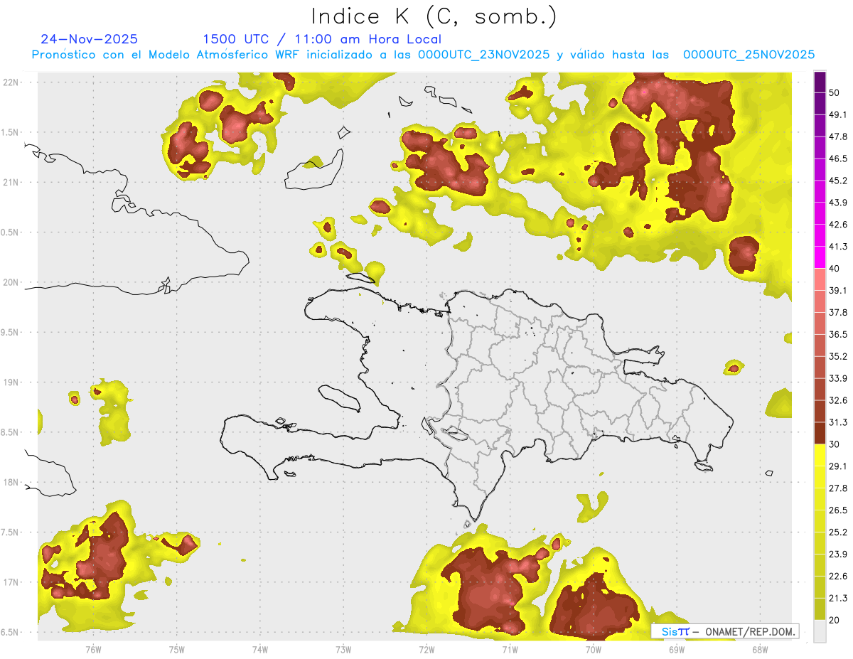The image size is (853, 659).
Task: Click "1500 UTC / 11:00 am Hora Local"
Action: (x=322, y=39)
